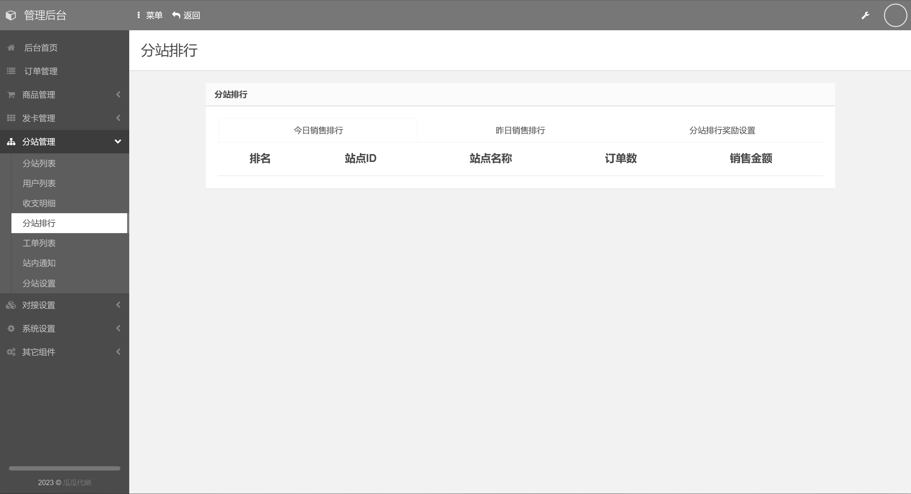Select the 今日销售排行 tab
This screenshot has height=494, width=911.
click(318, 131)
